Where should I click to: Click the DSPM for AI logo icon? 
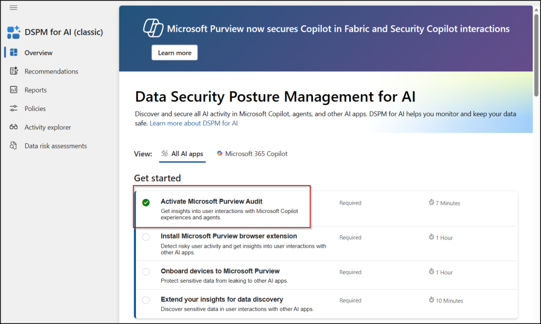click(x=14, y=32)
